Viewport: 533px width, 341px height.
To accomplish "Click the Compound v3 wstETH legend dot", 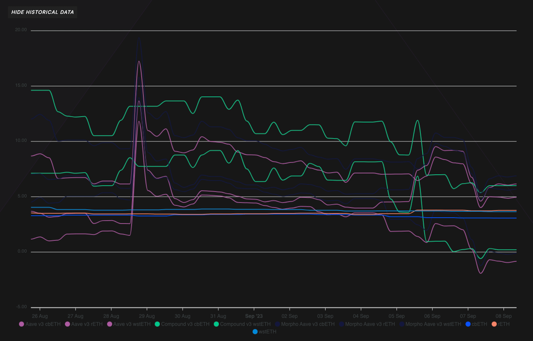I will (216, 324).
